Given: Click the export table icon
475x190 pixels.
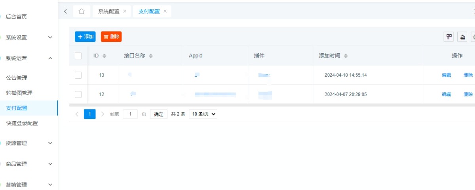Looking at the screenshot, I should point(462,37).
